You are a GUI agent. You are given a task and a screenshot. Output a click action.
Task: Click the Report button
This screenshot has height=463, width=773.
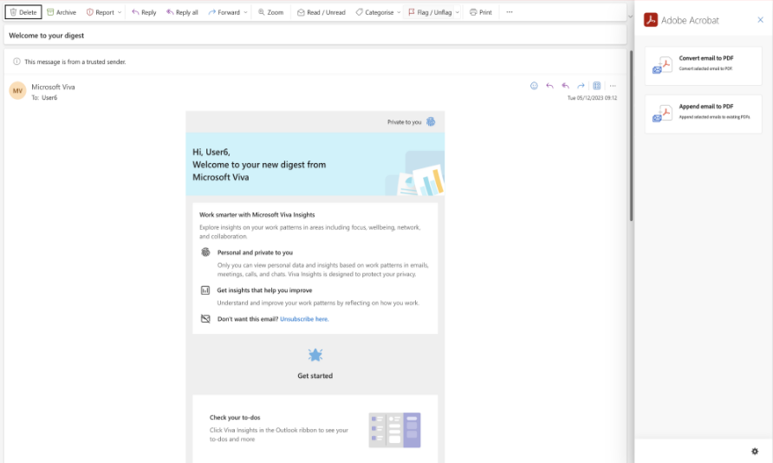(100, 12)
